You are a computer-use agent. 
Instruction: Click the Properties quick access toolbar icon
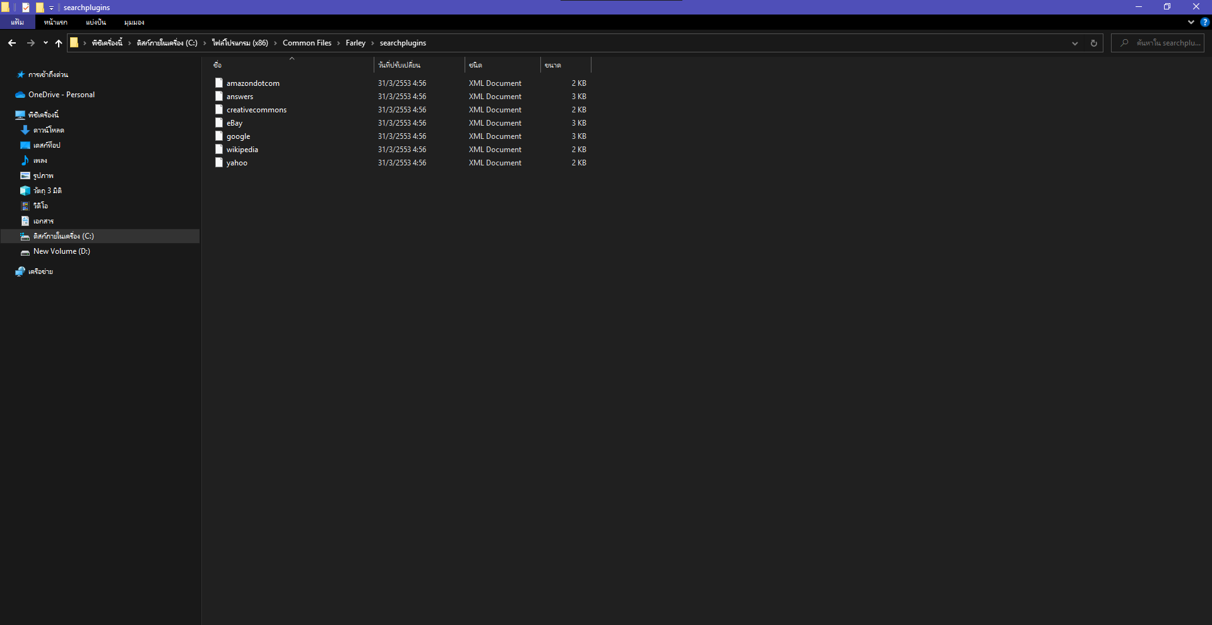(26, 8)
